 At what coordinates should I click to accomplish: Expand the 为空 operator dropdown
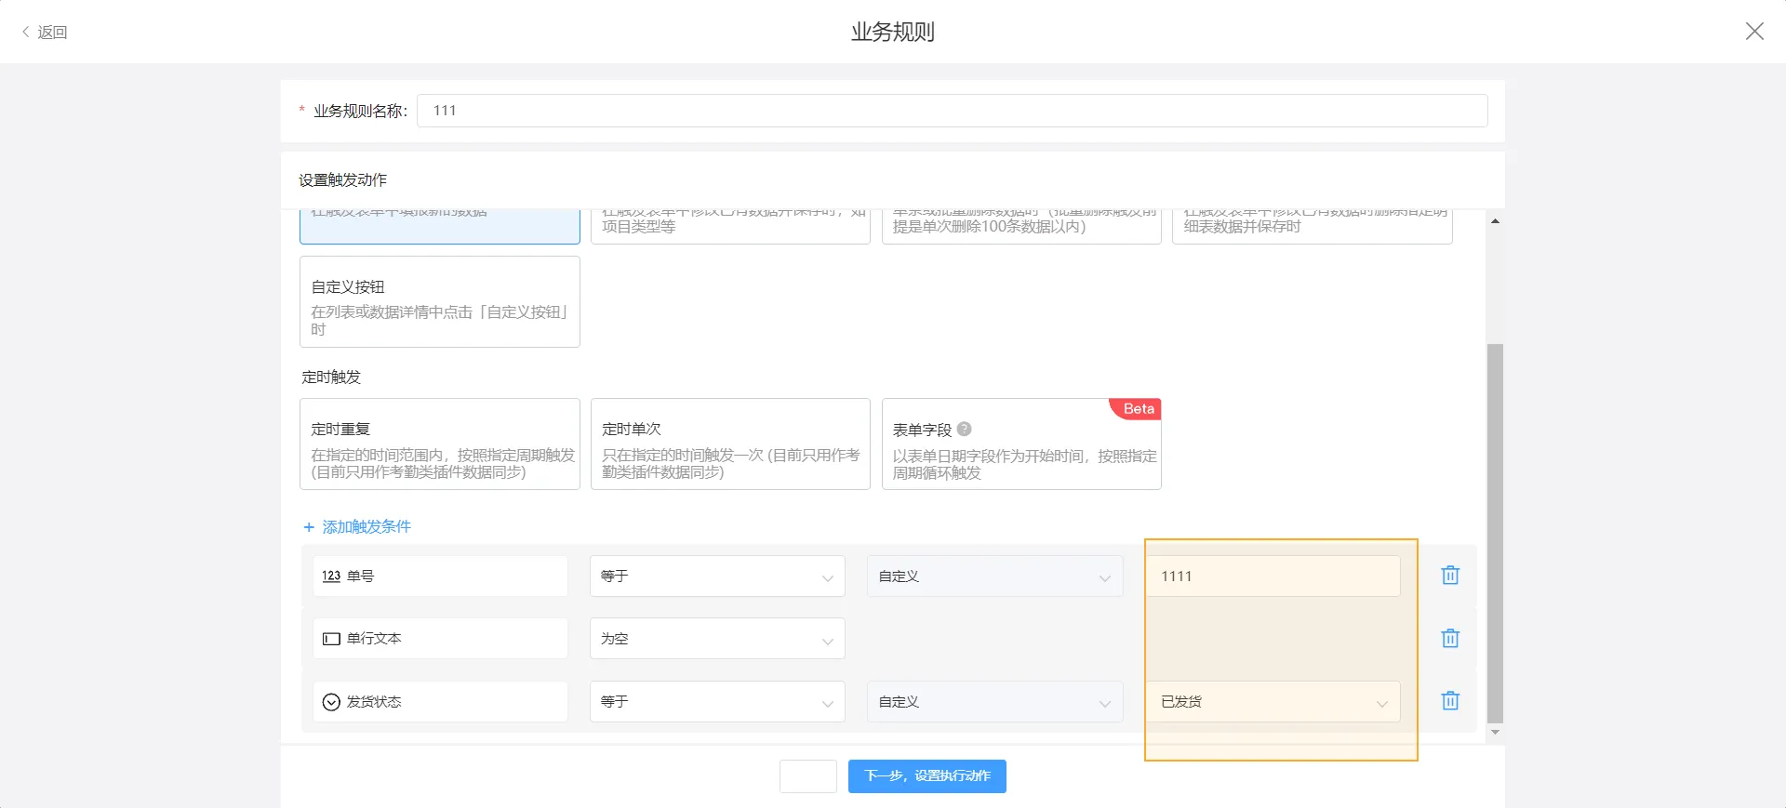[x=716, y=639]
